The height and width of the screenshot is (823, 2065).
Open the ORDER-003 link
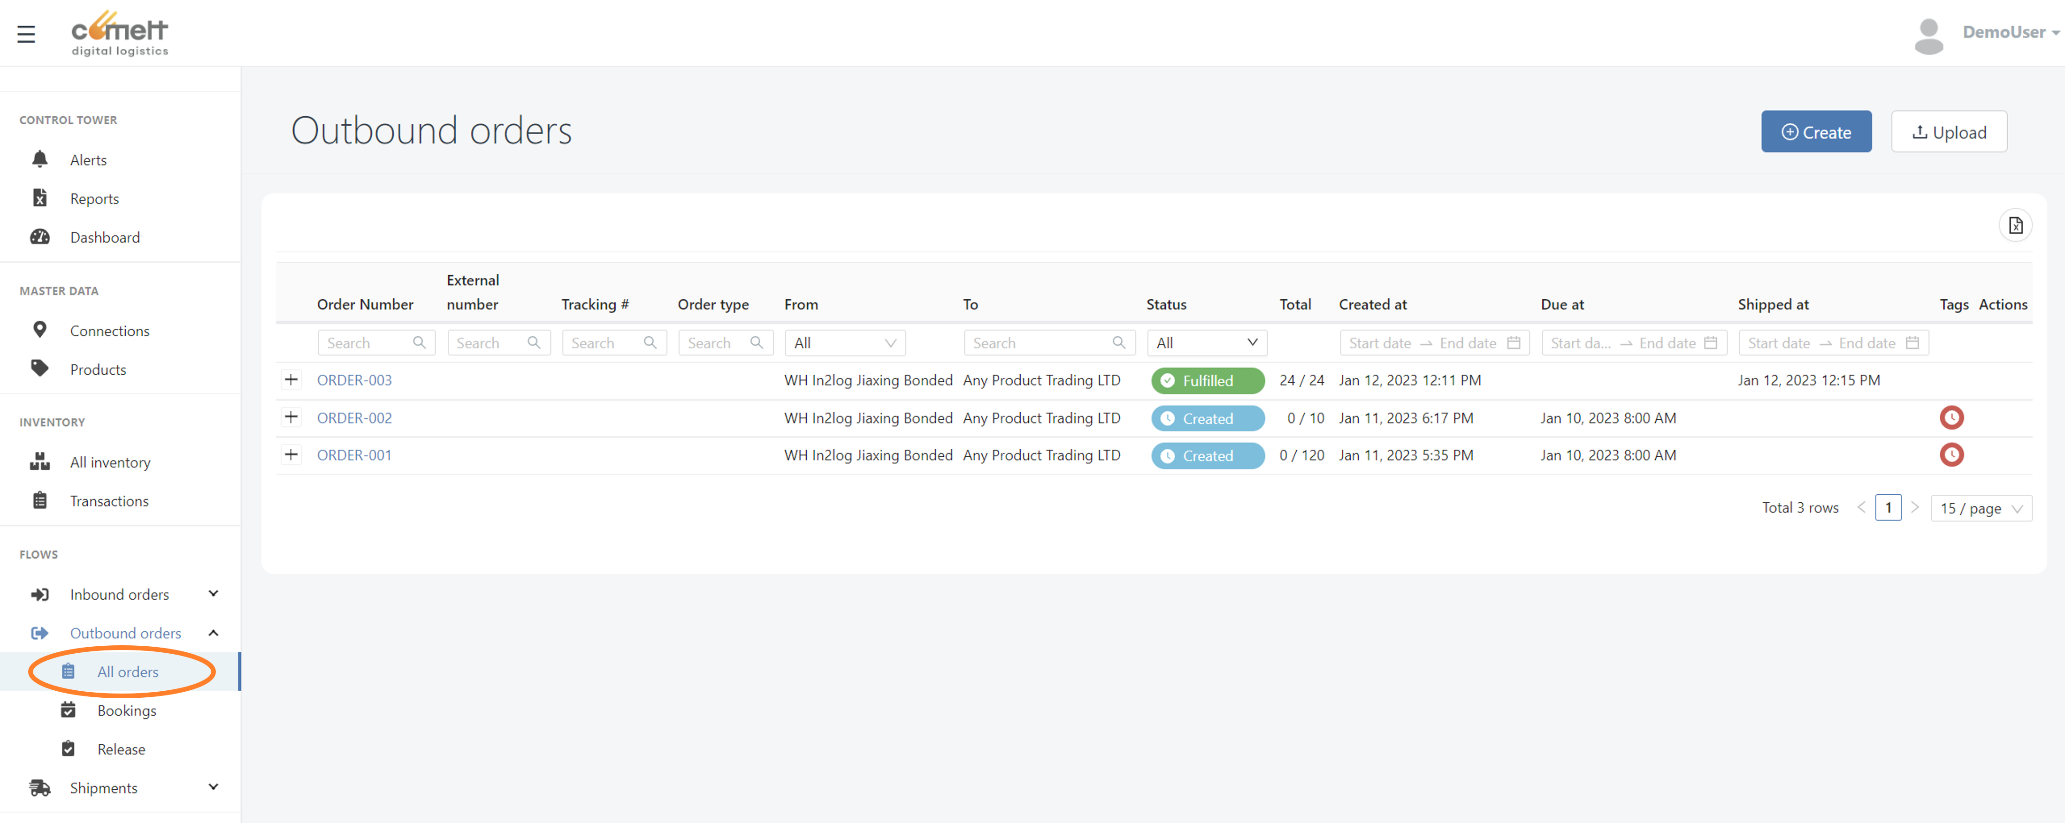tap(353, 380)
